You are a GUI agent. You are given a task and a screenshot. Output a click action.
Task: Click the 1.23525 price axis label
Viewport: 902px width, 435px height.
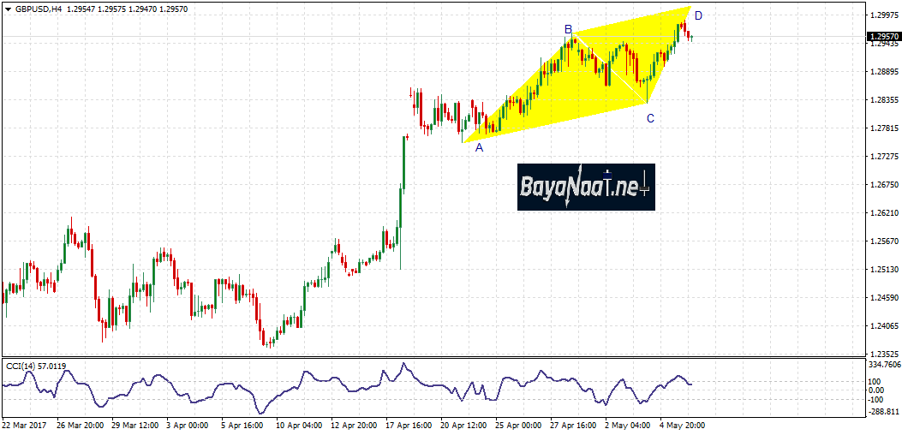tap(883, 354)
